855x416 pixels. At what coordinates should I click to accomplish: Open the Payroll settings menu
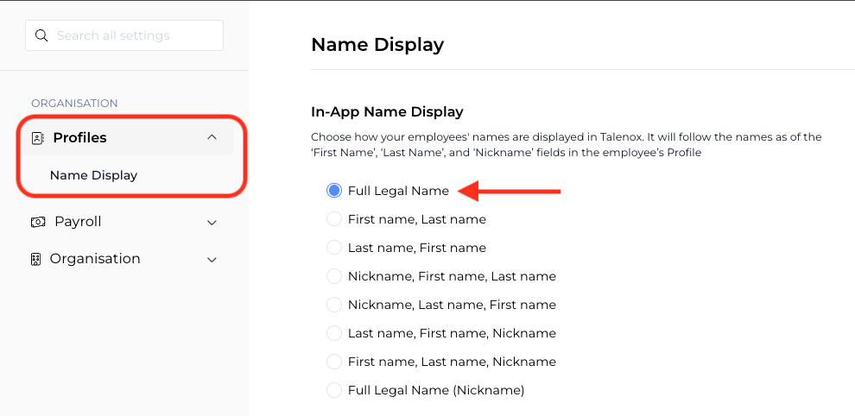124,222
